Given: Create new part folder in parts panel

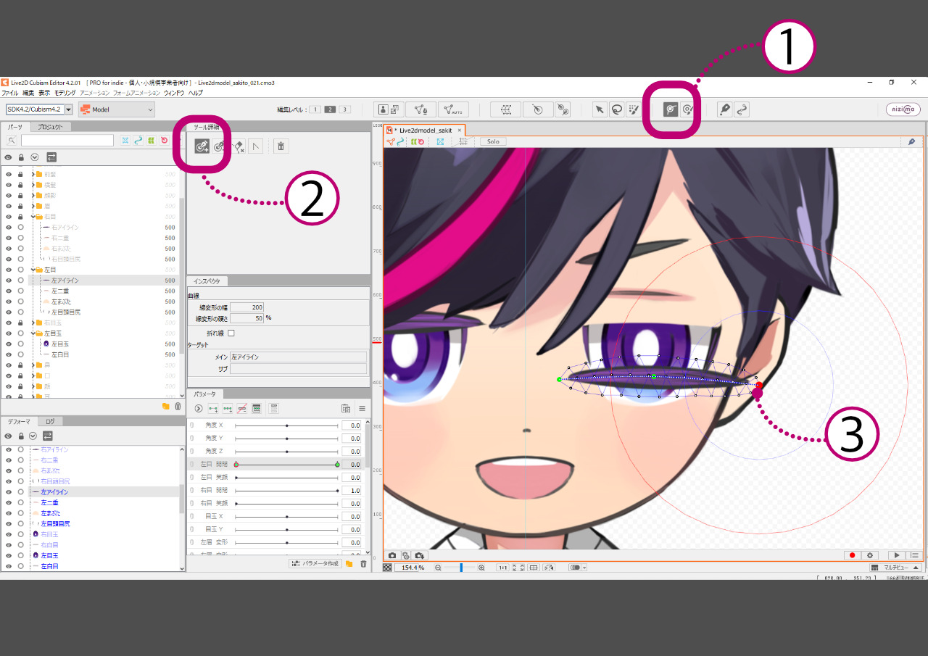Looking at the screenshot, I should coord(166,407).
